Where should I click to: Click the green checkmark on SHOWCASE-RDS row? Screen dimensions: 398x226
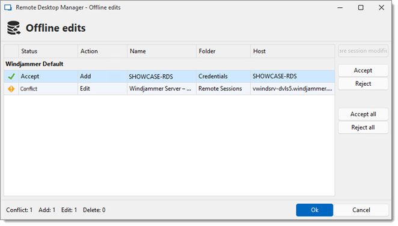click(x=11, y=76)
